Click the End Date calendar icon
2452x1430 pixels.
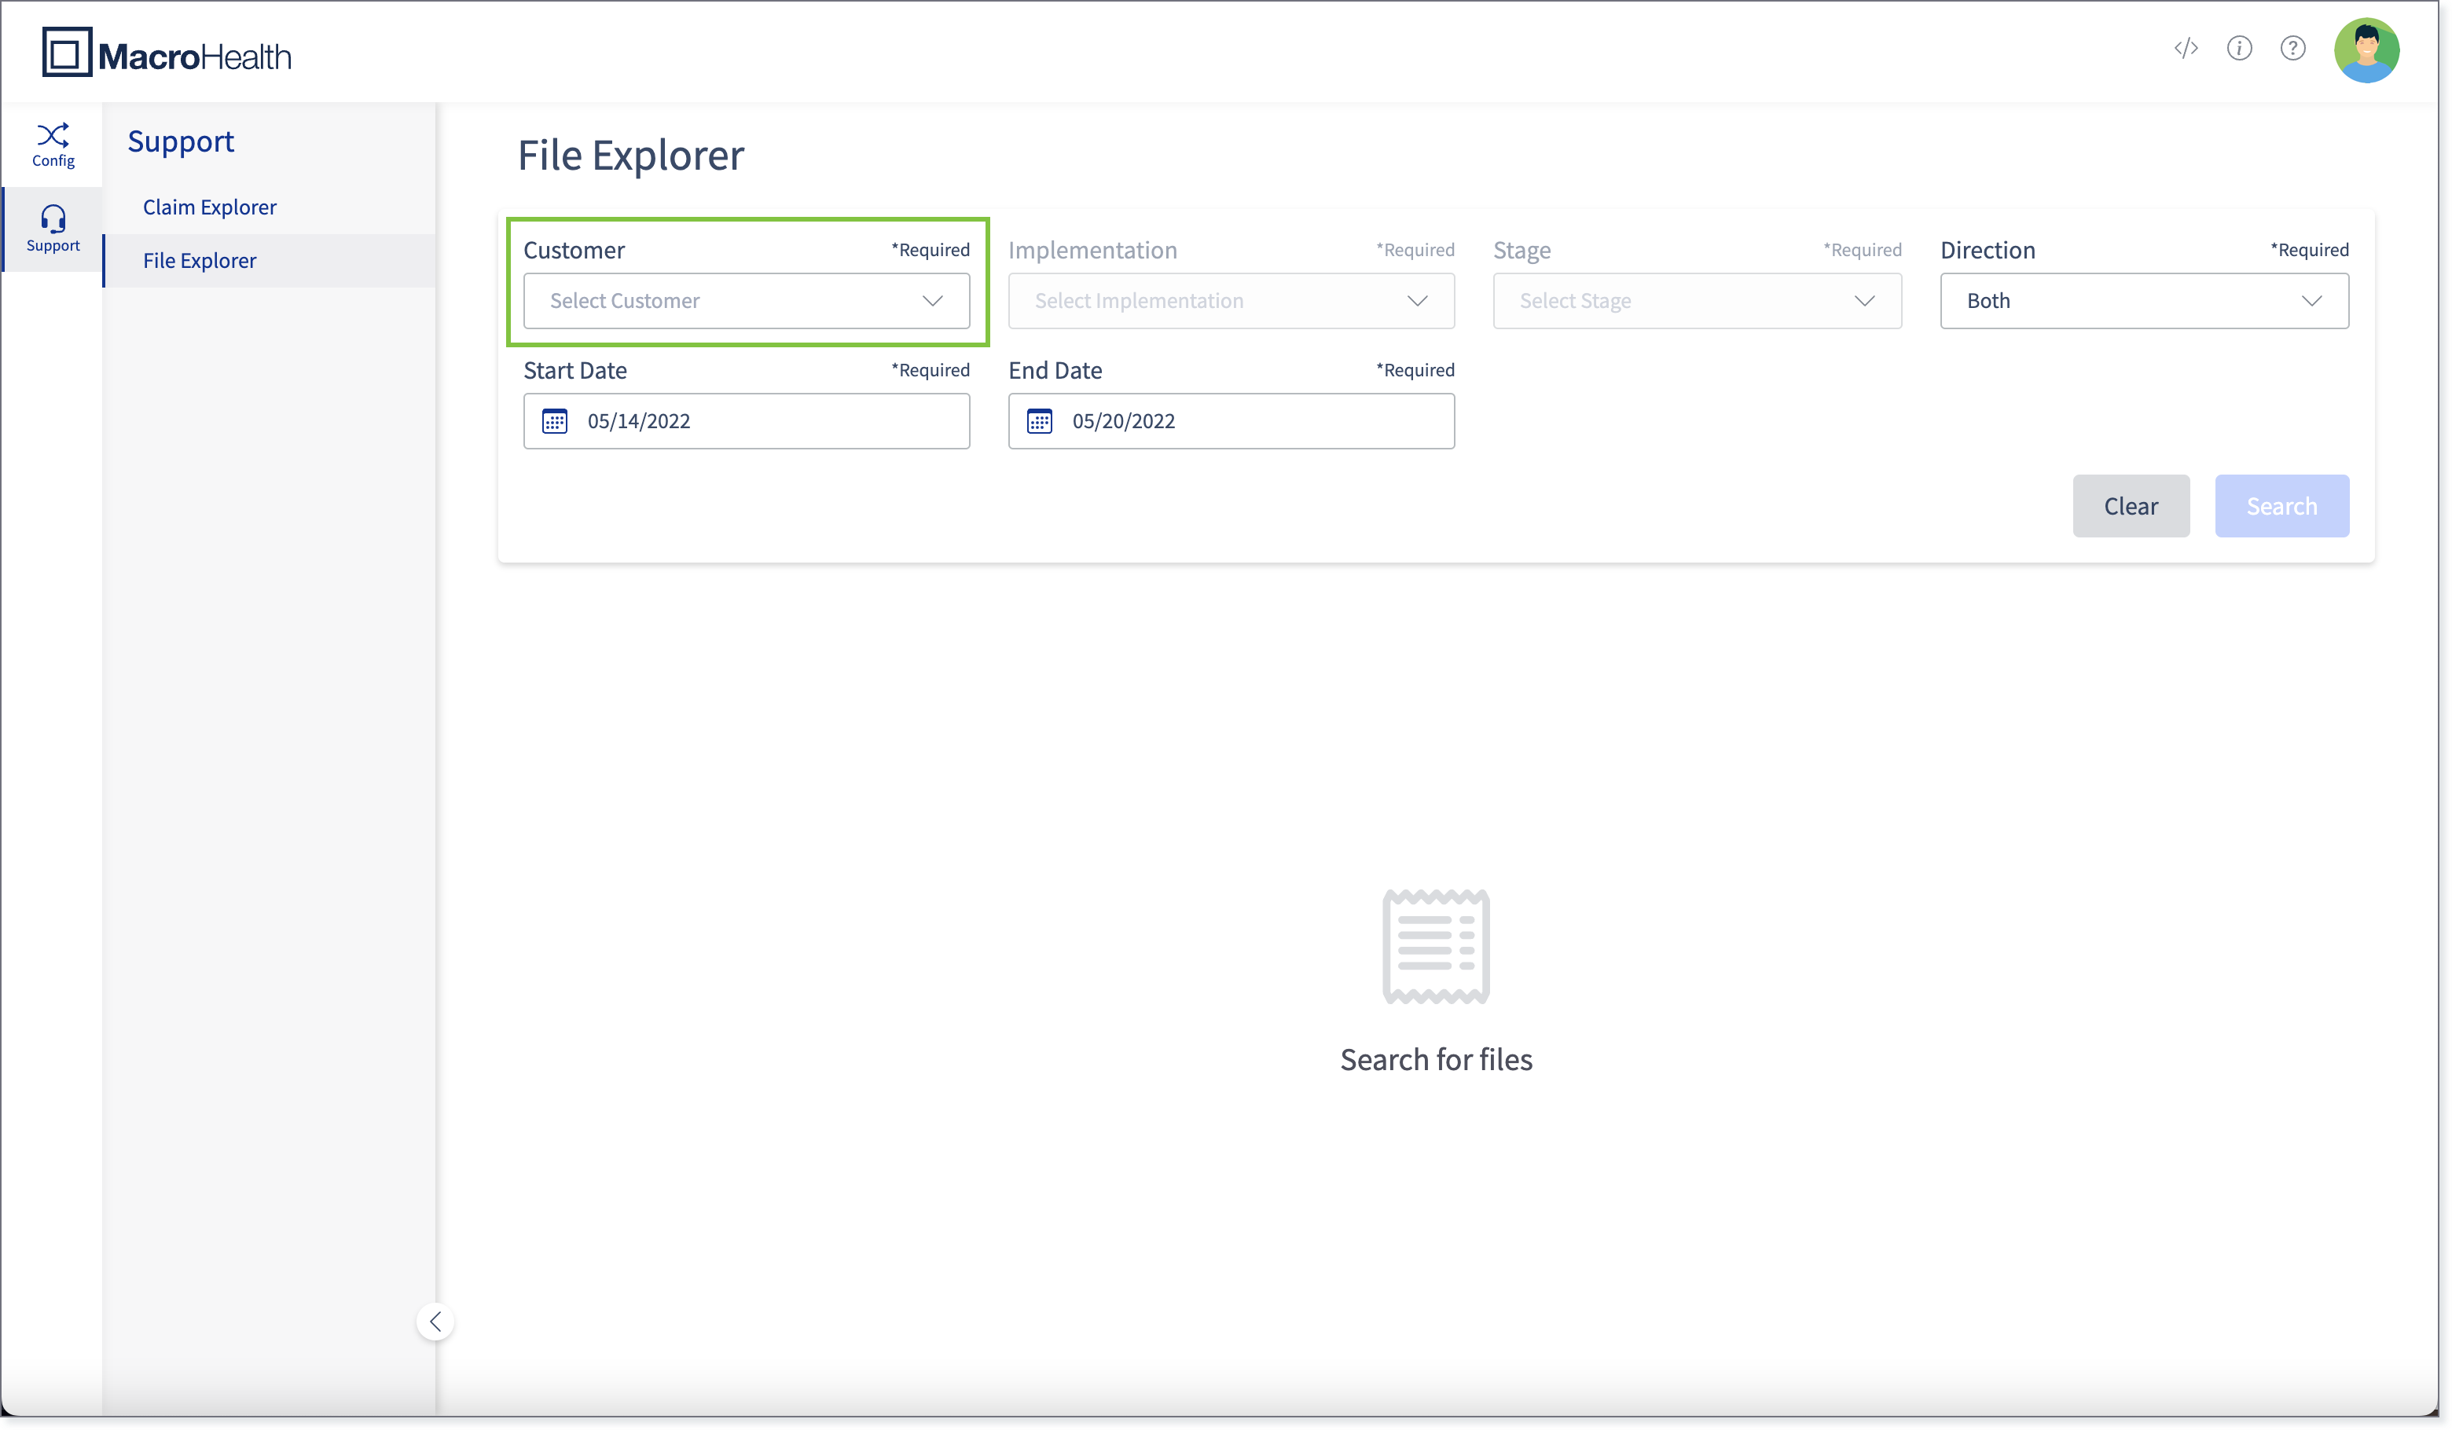tap(1039, 421)
